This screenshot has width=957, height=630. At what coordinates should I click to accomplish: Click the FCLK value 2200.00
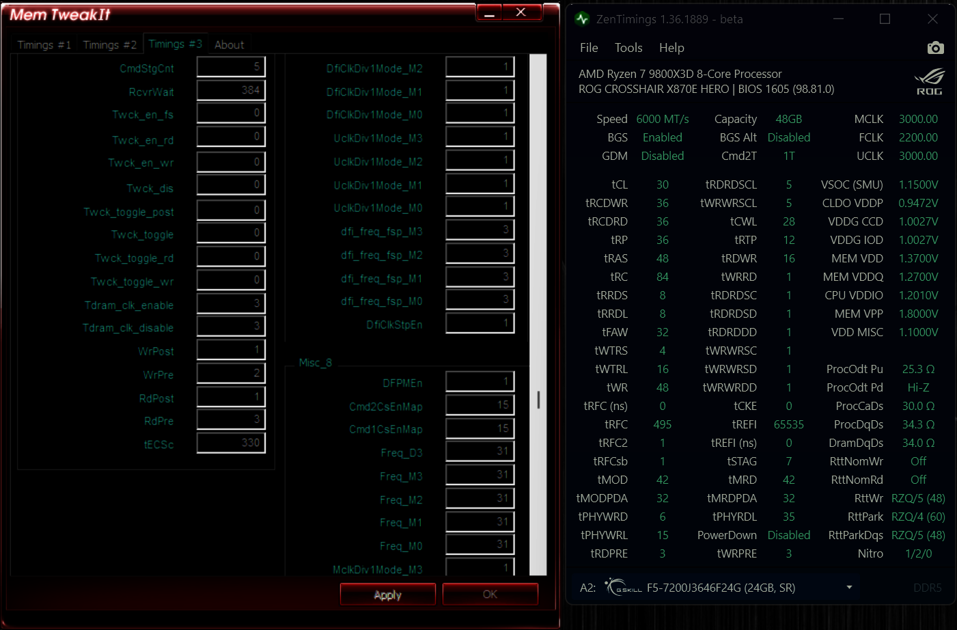click(918, 137)
